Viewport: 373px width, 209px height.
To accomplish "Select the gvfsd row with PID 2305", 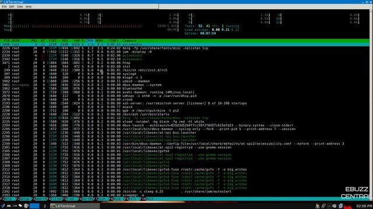I will click(185, 151).
